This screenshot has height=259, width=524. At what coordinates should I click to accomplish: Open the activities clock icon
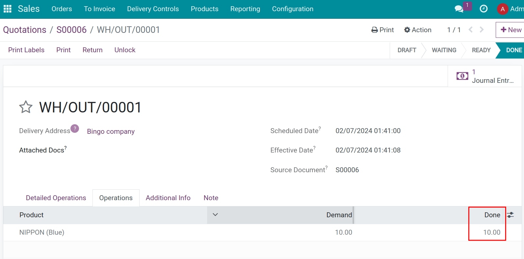coord(484,9)
